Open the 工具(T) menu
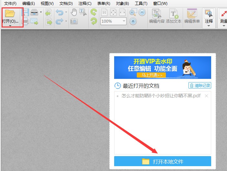Viewport: 227px width, 171px height. [141, 4]
